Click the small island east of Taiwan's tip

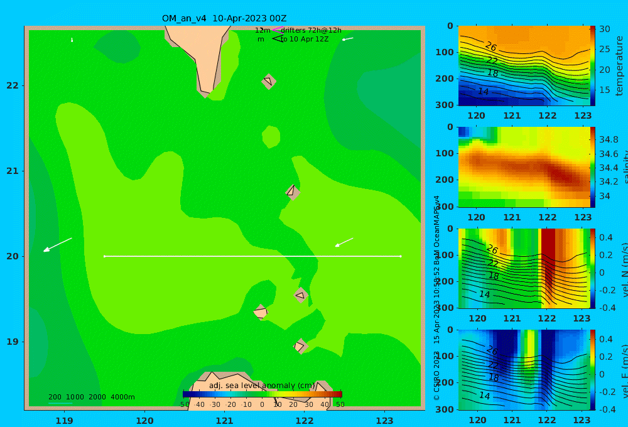coord(269,81)
